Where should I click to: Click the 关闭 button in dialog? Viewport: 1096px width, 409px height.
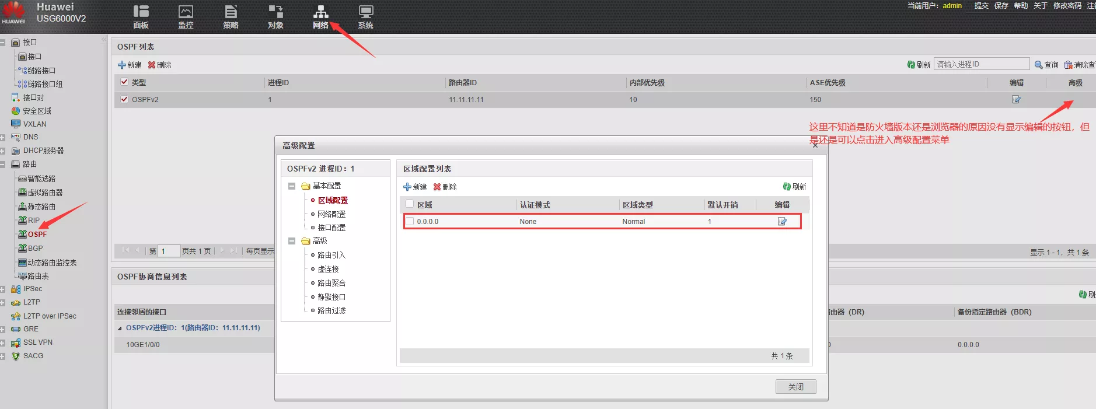point(795,387)
